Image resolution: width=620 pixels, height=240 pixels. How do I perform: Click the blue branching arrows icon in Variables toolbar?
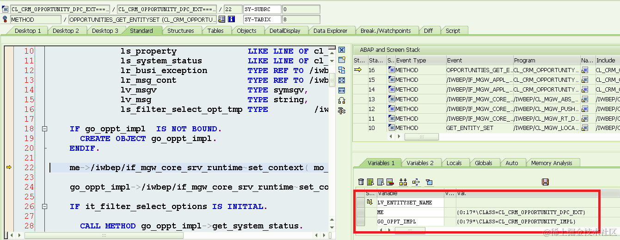click(416, 182)
